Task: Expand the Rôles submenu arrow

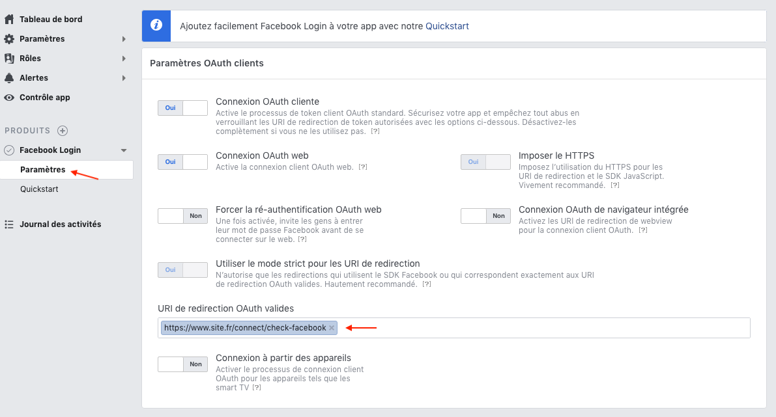Action: 124,59
